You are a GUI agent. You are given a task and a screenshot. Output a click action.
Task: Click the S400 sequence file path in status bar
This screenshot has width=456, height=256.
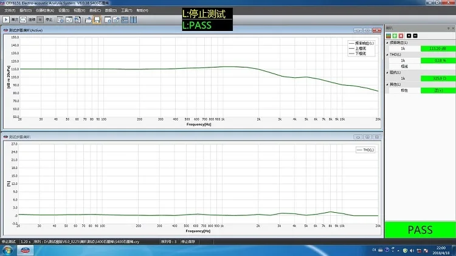pyautogui.click(x=86, y=241)
